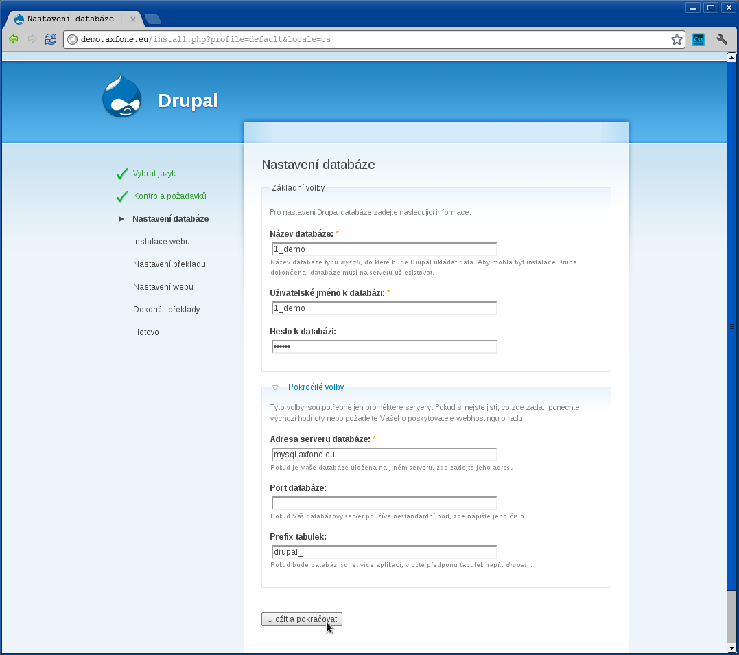Bookmark the page with the star icon

click(x=677, y=39)
